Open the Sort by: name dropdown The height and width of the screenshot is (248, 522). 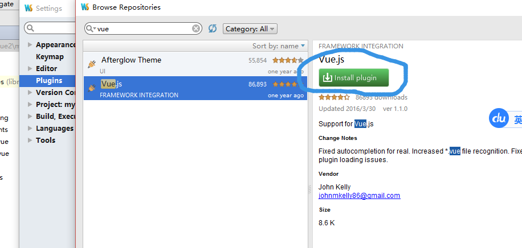pyautogui.click(x=279, y=46)
